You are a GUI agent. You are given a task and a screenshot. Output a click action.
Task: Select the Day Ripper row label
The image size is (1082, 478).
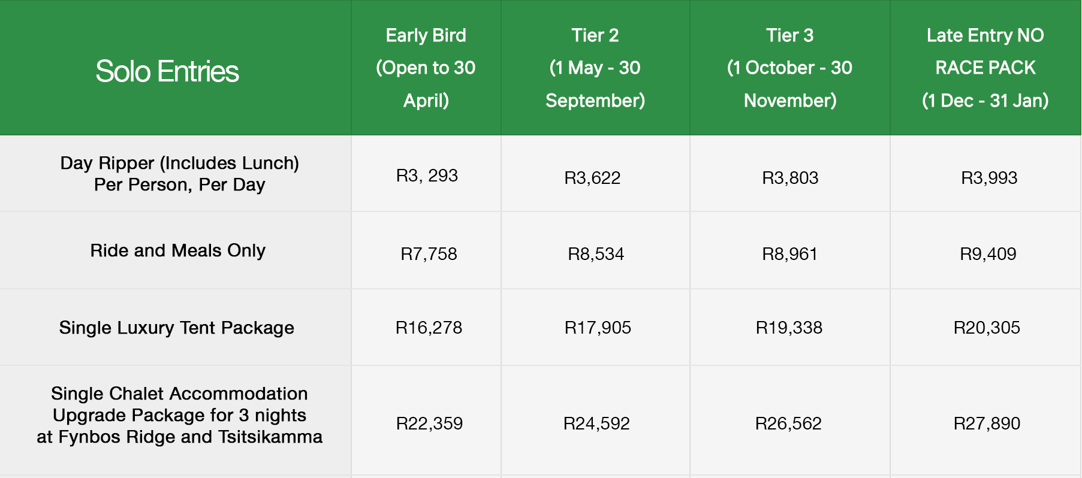[179, 174]
